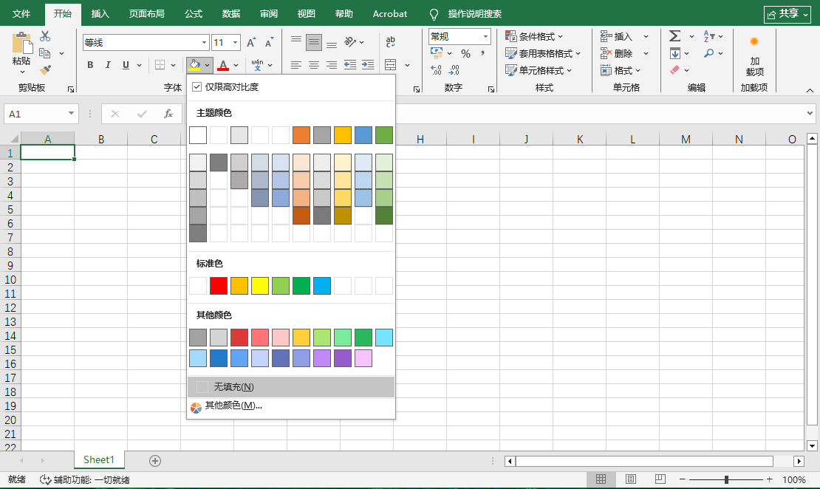820x489 pixels.
Task: Click the find and select magnifier icon
Action: (709, 53)
